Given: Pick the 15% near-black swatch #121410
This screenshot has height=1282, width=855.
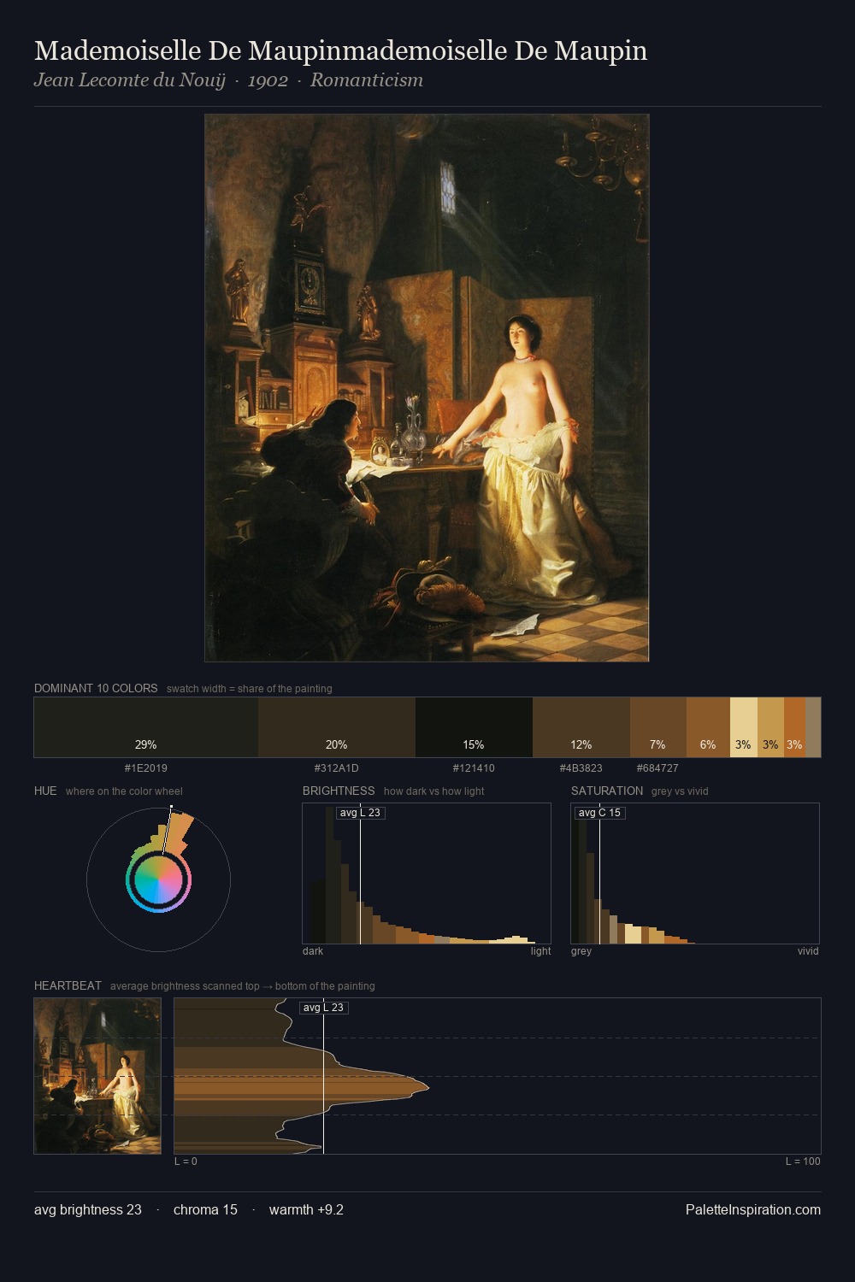Looking at the screenshot, I should coord(474,727).
